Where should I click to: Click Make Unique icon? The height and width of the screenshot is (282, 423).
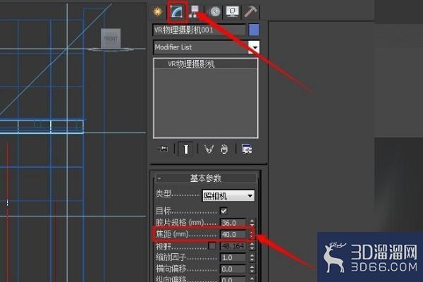point(209,149)
